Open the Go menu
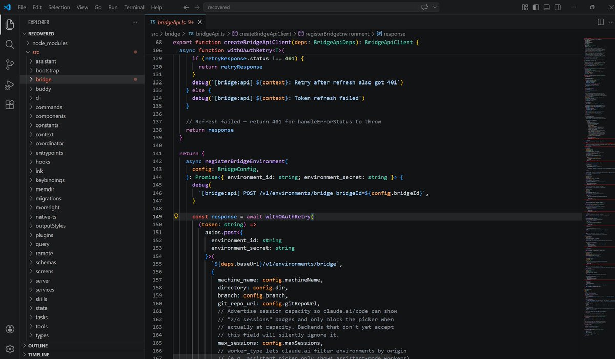This screenshot has height=359, width=615. click(x=98, y=7)
